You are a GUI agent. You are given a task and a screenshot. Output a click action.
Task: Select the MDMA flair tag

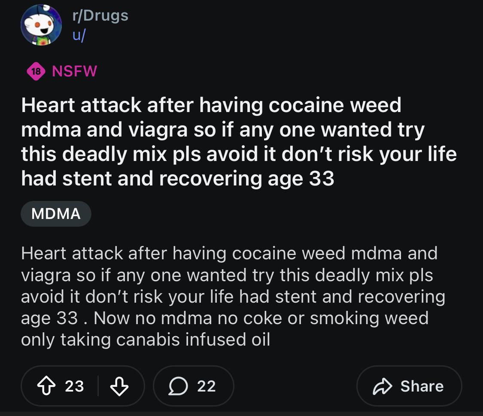[x=56, y=213]
